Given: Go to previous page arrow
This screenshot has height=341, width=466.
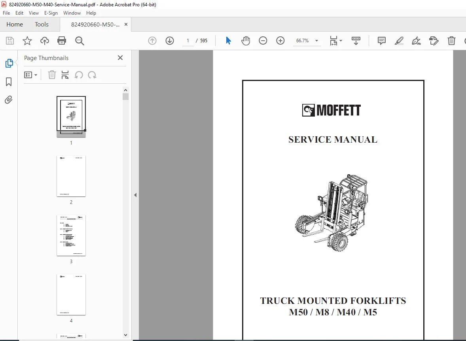Looking at the screenshot, I should point(152,41).
